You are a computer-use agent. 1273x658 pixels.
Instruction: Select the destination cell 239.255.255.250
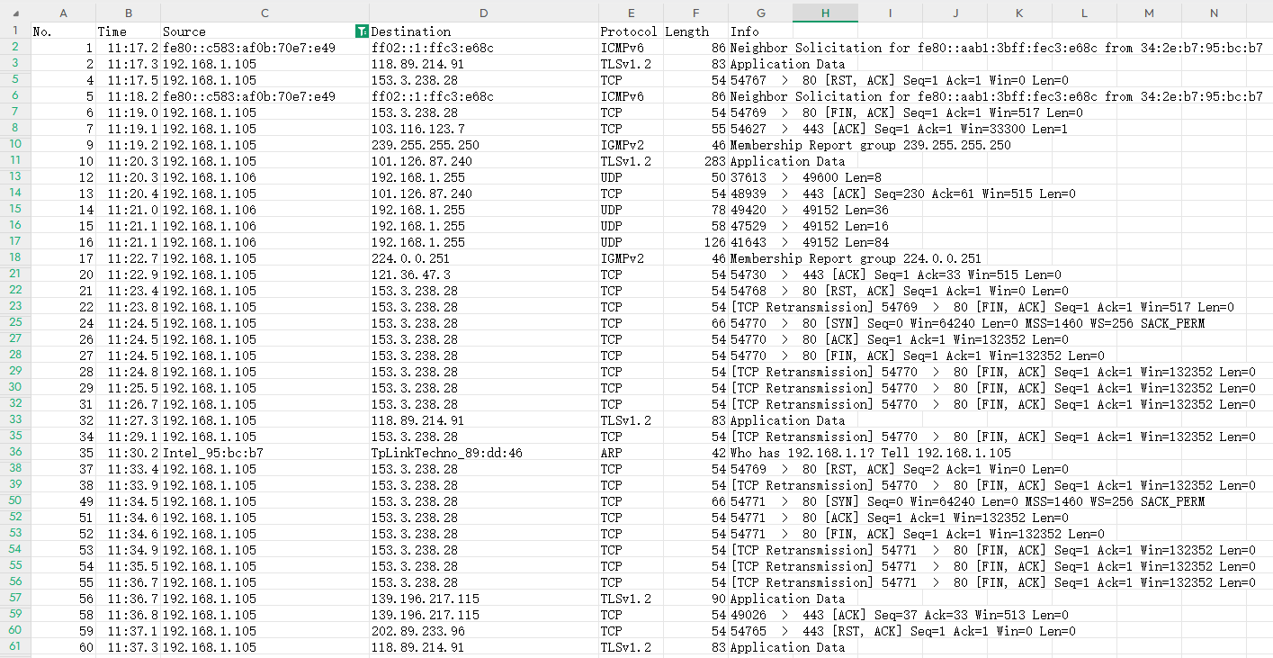point(483,145)
